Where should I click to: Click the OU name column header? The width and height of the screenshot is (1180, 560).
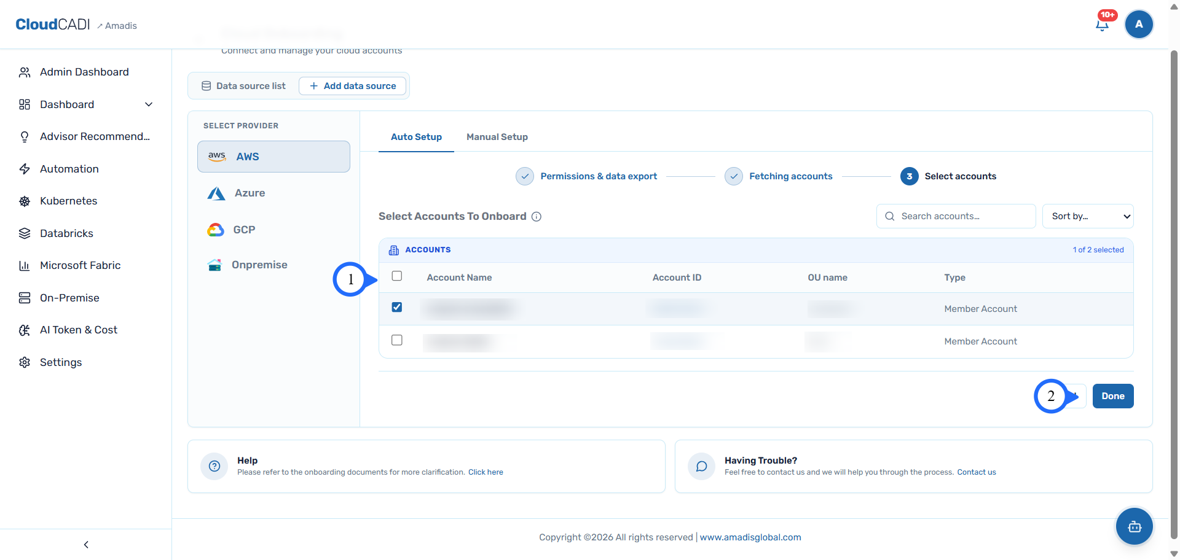tap(827, 278)
